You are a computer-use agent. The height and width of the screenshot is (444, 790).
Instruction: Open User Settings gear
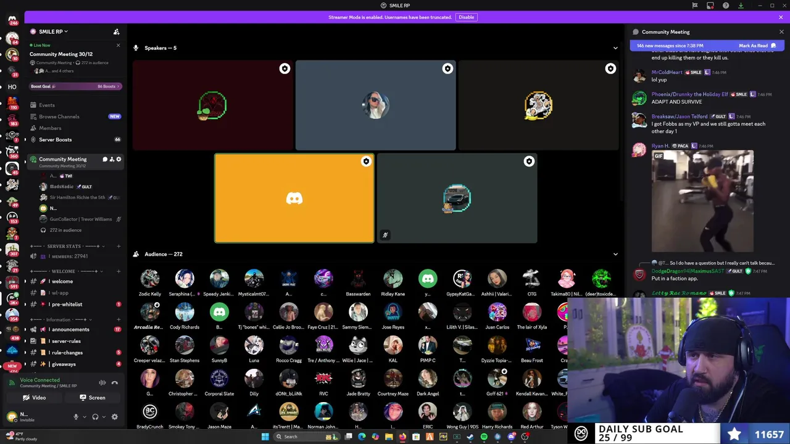pos(114,417)
